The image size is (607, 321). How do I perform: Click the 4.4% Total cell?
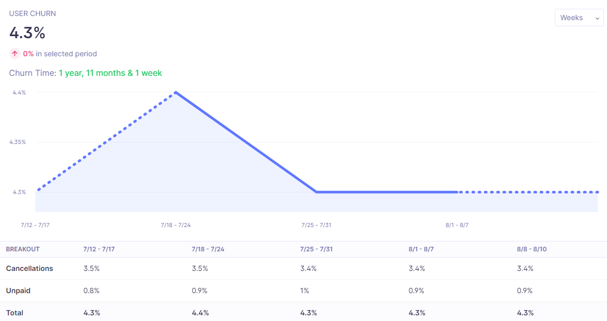coord(200,313)
